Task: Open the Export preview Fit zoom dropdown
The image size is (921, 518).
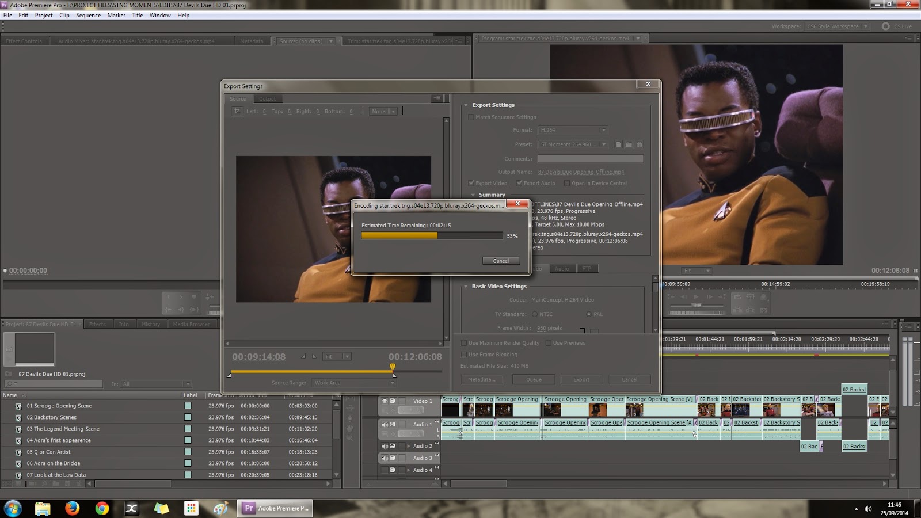Action: [x=337, y=356]
